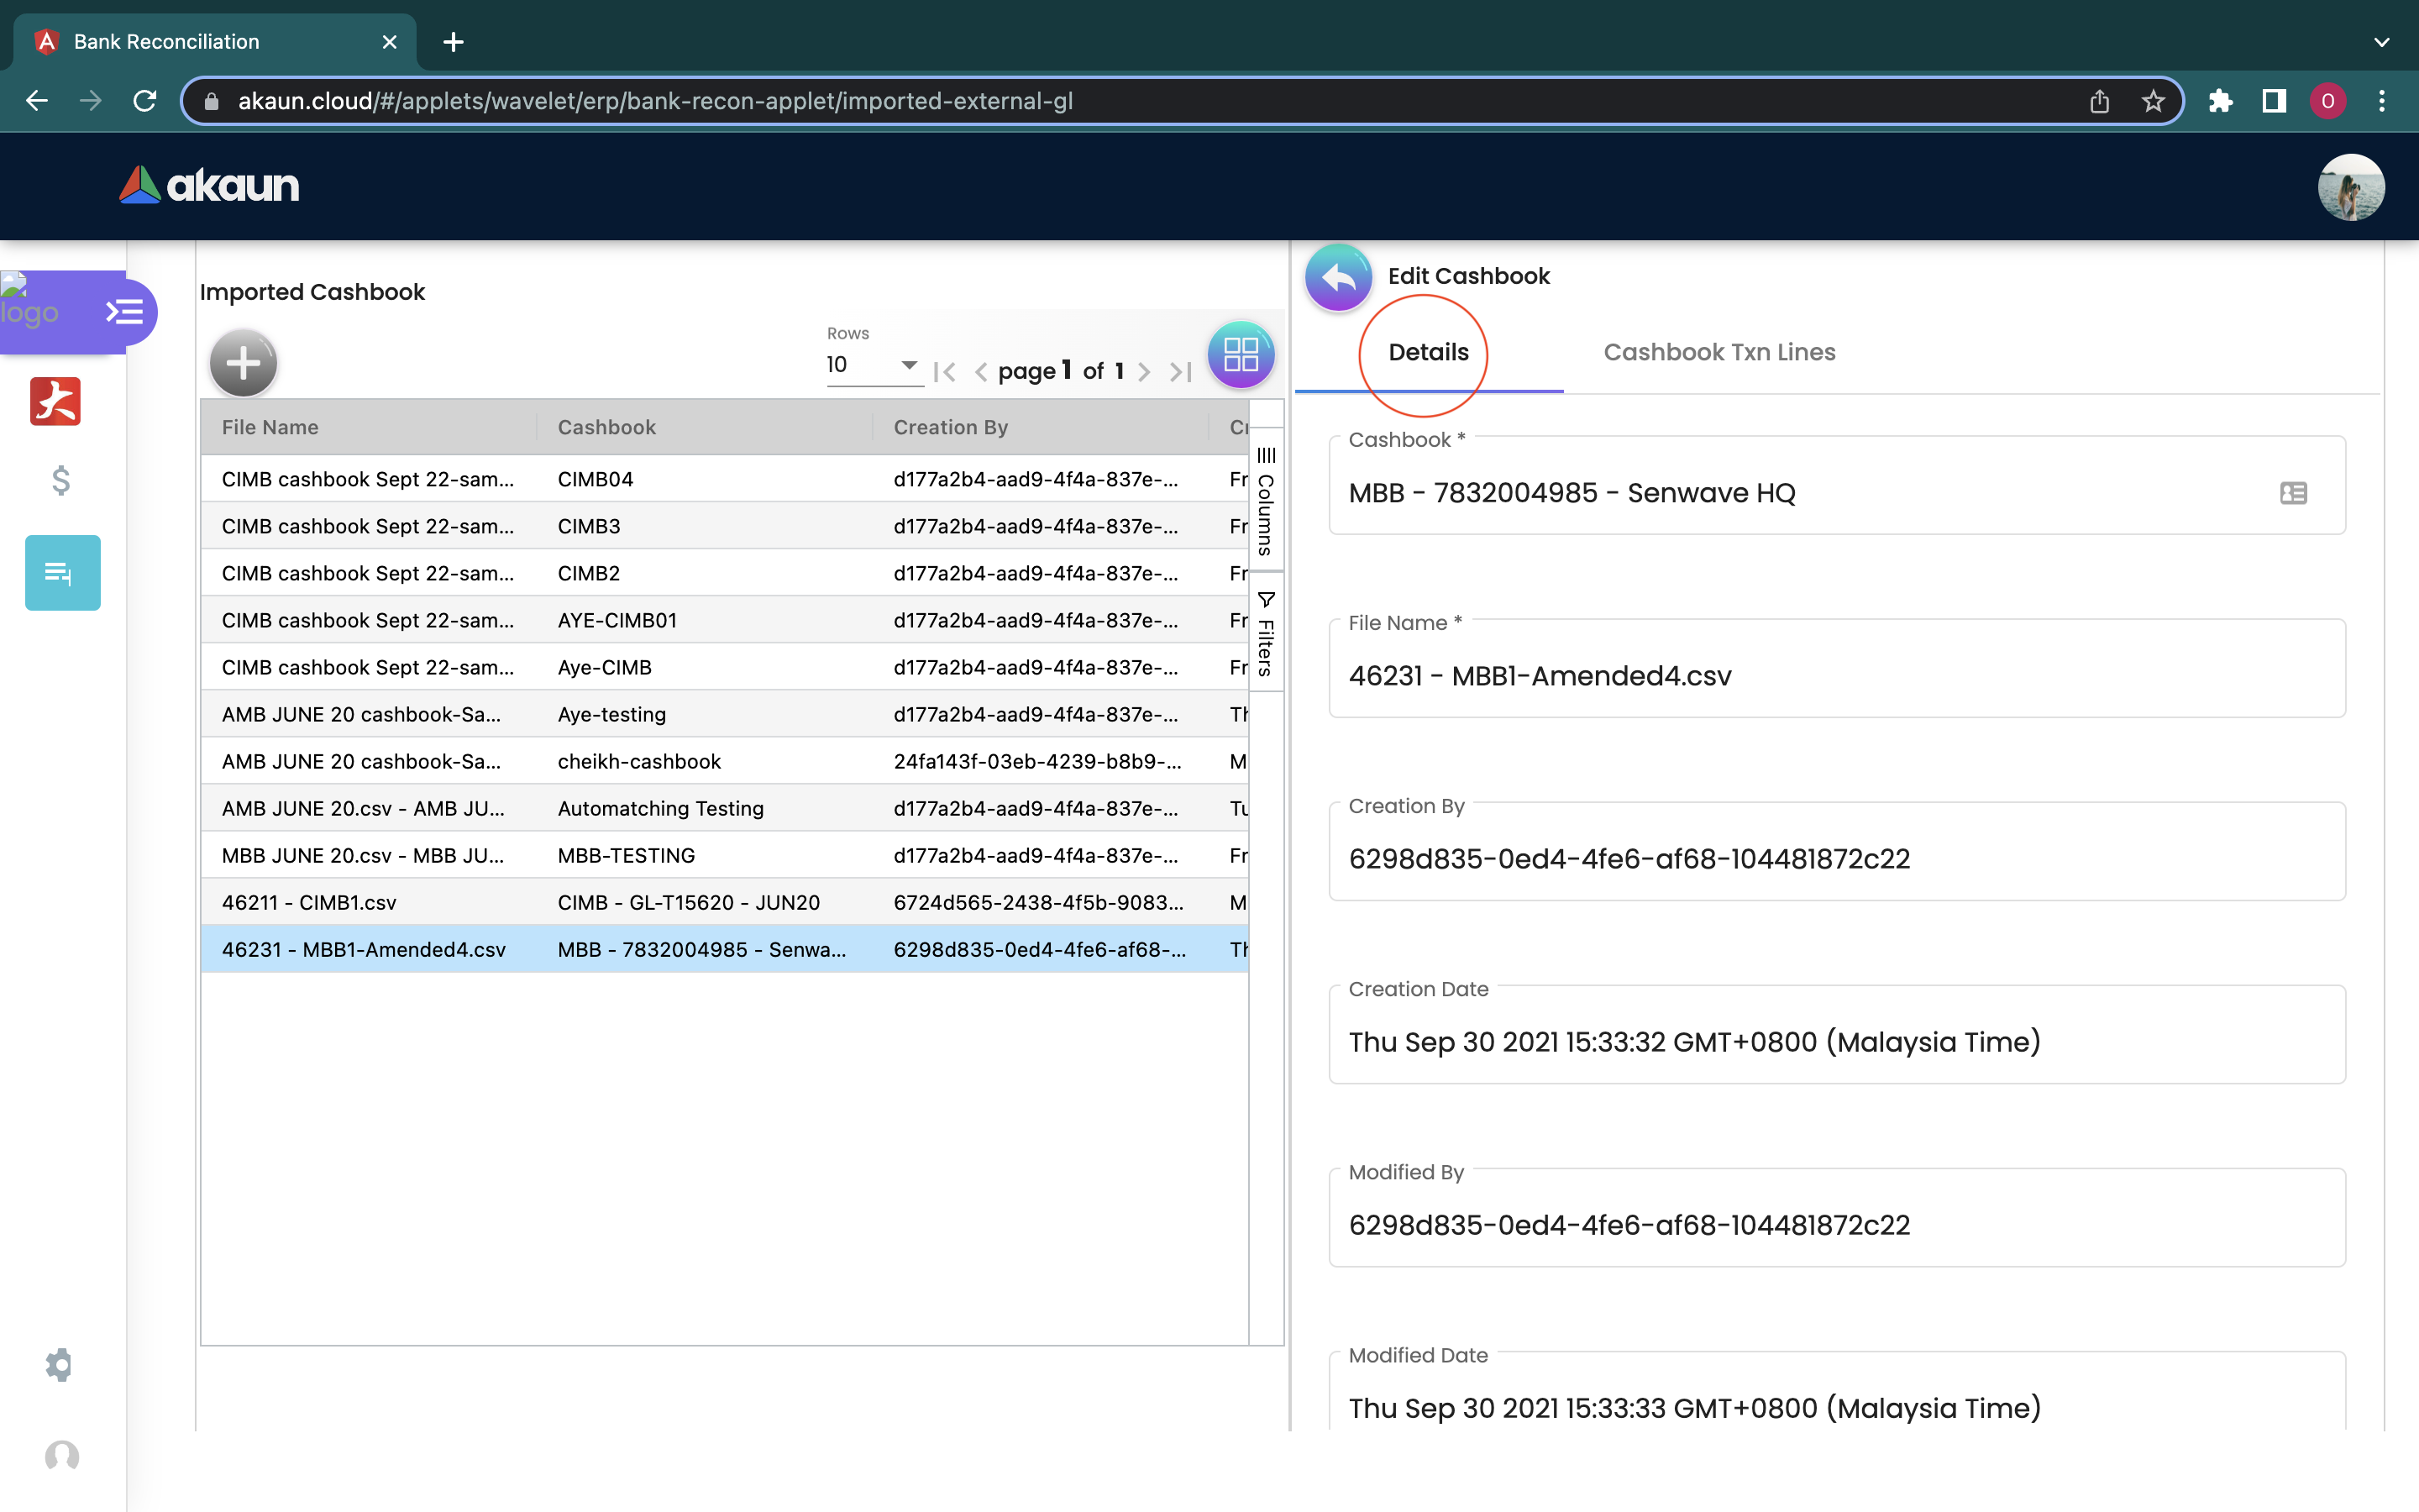The height and width of the screenshot is (1512, 2419).
Task: Click the File Name input field
Action: point(1835,676)
